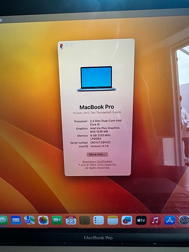The width and height of the screenshot is (189, 252).
Task: Click the More Info... button
Action: click(97, 154)
